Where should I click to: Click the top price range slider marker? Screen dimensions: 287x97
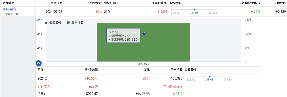tap(194, 10)
